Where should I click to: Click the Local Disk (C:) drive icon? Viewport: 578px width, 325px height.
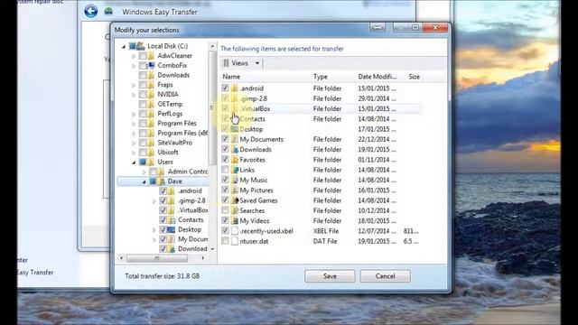tap(141, 46)
